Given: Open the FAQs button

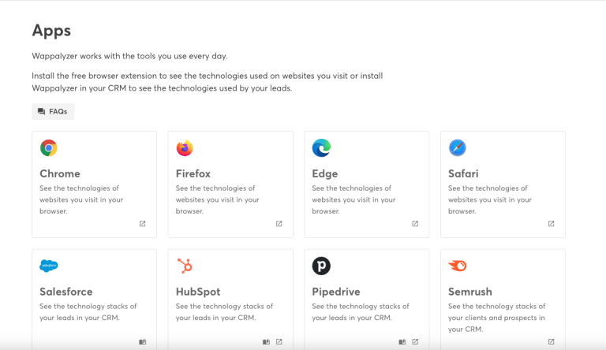Looking at the screenshot, I should point(53,112).
